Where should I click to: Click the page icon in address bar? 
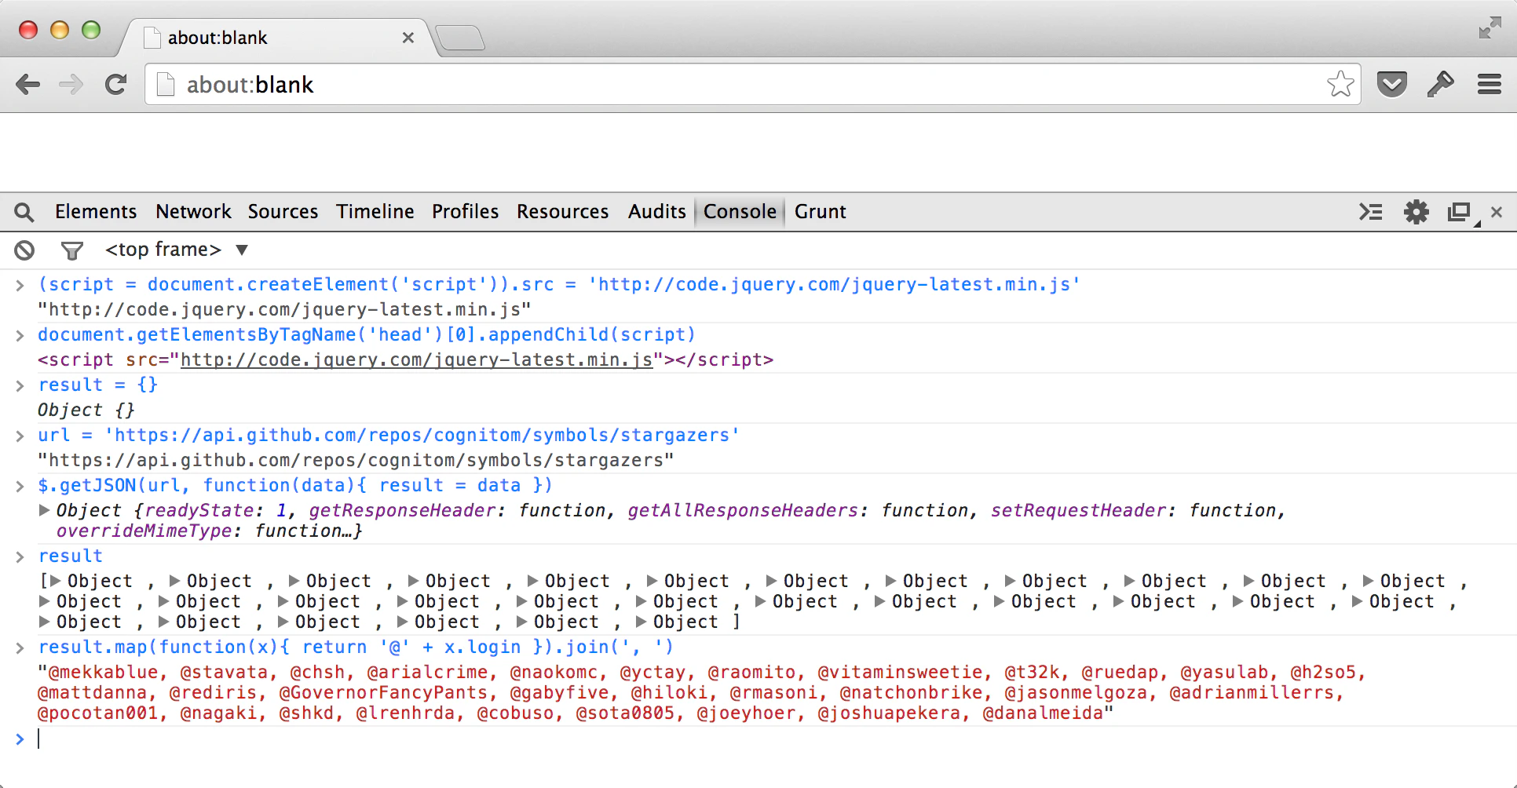[x=165, y=84]
